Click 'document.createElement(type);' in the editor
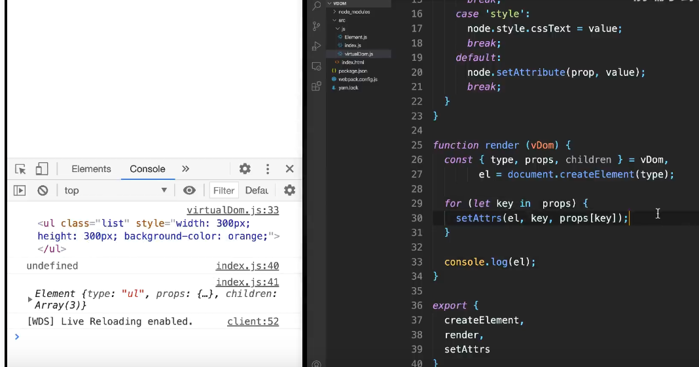This screenshot has height=367, width=699. [590, 174]
